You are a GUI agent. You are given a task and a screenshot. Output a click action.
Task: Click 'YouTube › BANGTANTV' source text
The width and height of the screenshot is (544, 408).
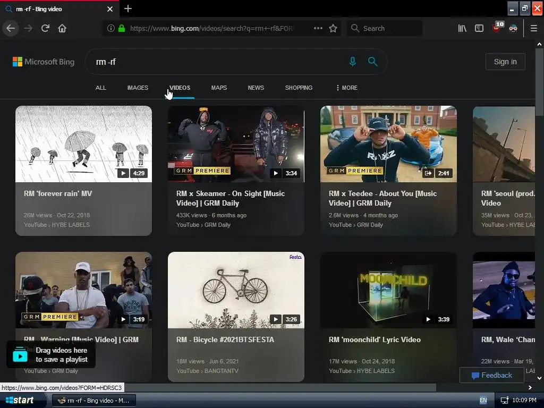(208, 371)
